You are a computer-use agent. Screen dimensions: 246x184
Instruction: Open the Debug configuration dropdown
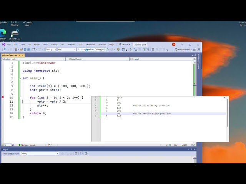(51, 49)
